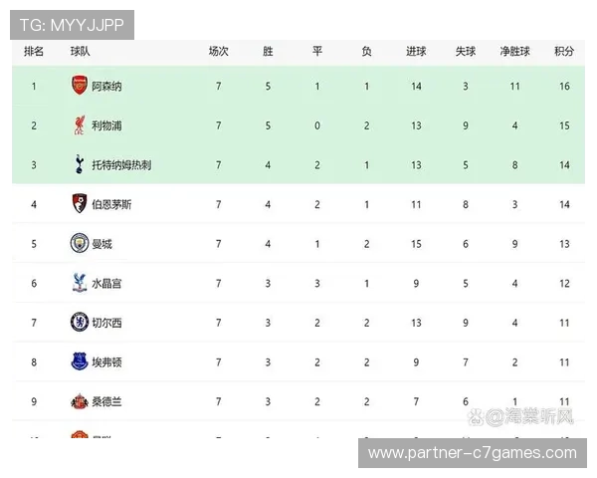This screenshot has height=478, width=597.
Task: Click the TG: MYYJJPP label
Action: tap(71, 25)
